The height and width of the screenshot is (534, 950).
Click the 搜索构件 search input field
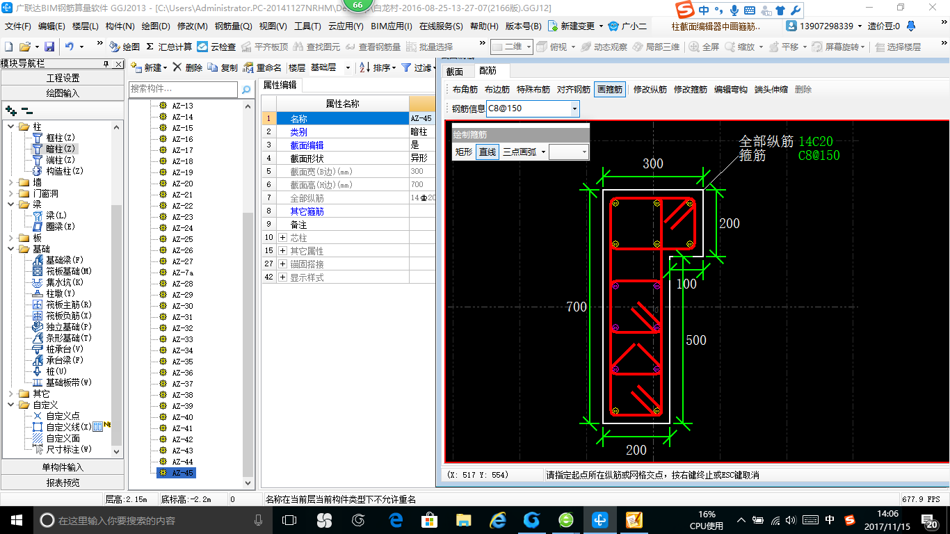click(184, 89)
